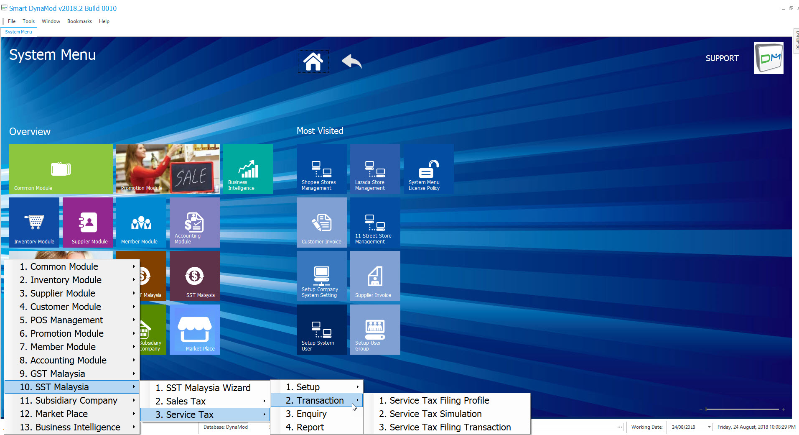799x435 pixels.
Task: Click the back arrow icon
Action: [351, 61]
